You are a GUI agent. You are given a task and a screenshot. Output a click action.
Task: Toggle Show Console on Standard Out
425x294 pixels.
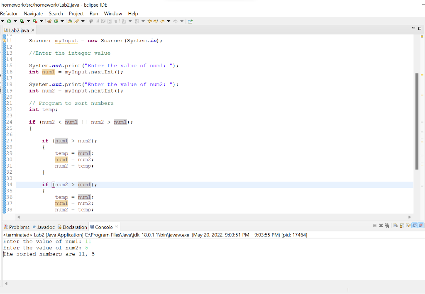(x=415, y=226)
